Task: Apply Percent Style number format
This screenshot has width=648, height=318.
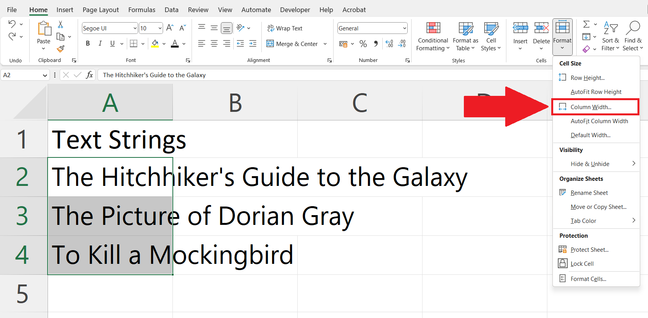Action: point(363,44)
